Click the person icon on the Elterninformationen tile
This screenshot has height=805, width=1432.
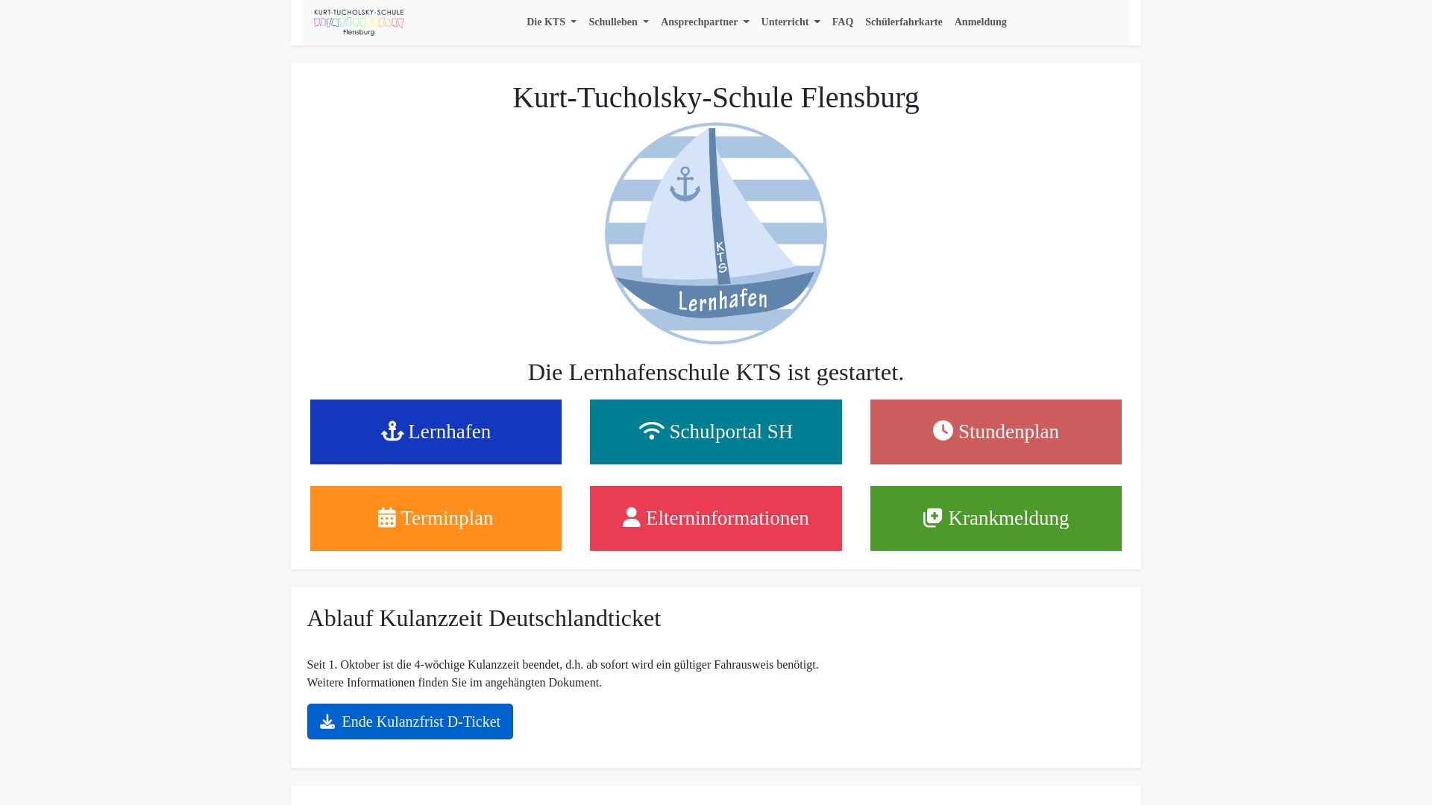tap(631, 517)
